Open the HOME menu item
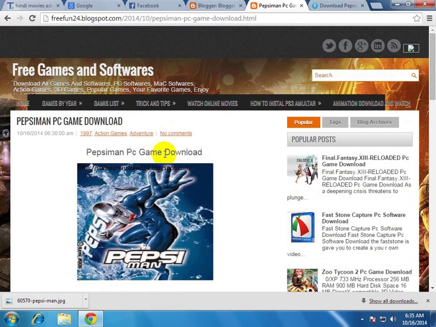This screenshot has height=327, width=436. click(23, 104)
